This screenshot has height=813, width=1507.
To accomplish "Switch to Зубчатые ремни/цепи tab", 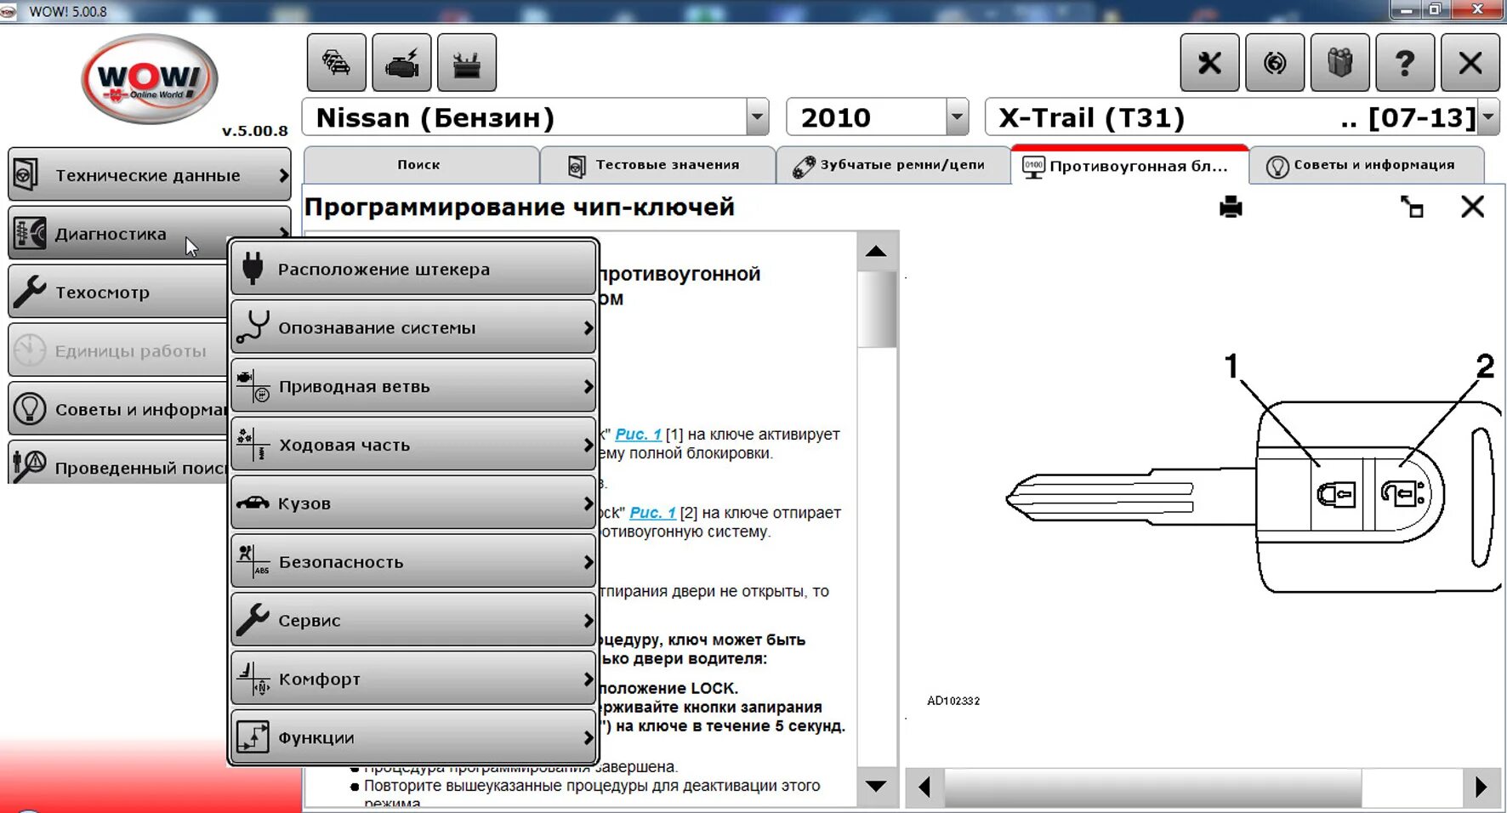I will tap(893, 165).
